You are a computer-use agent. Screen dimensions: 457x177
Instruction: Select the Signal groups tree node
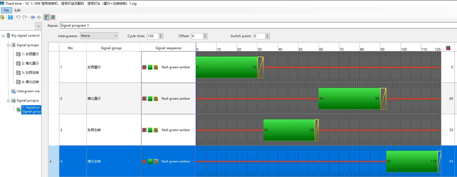(28, 45)
